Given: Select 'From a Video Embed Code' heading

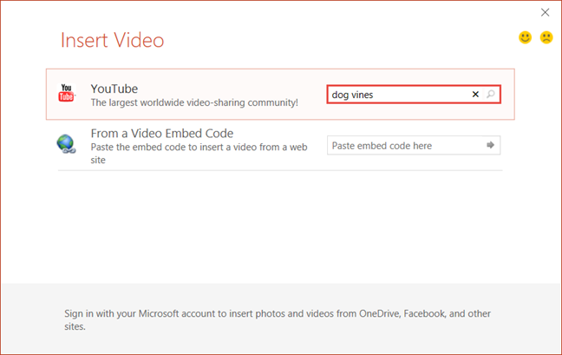Looking at the screenshot, I should pos(162,134).
